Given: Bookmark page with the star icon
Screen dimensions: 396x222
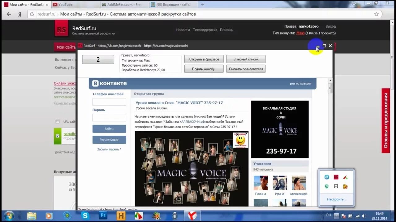Looking at the screenshot, I should point(376,14).
